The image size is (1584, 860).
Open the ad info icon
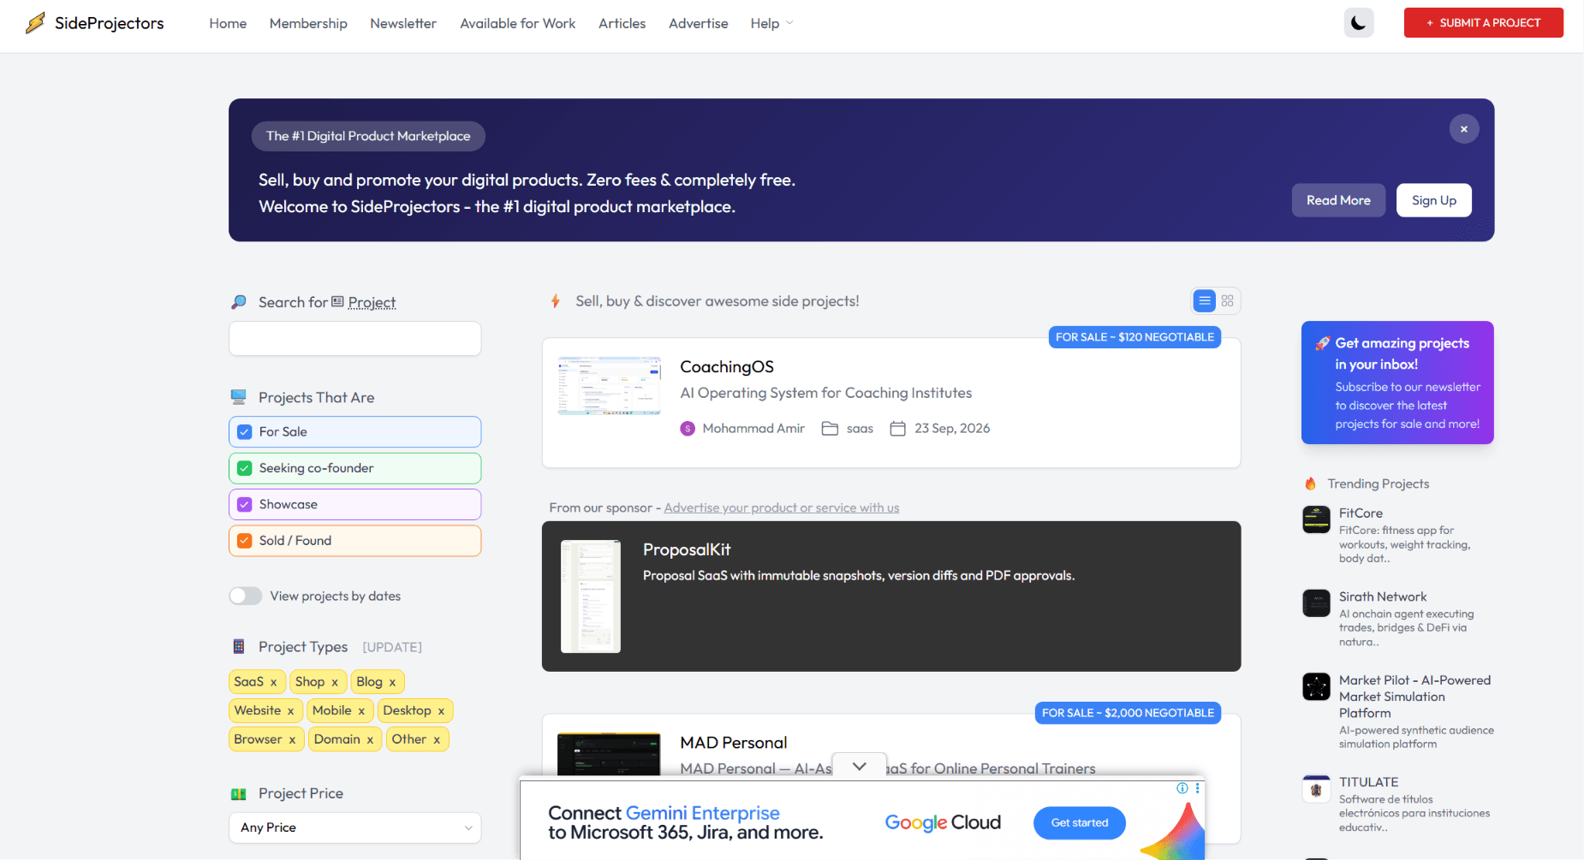click(1182, 788)
